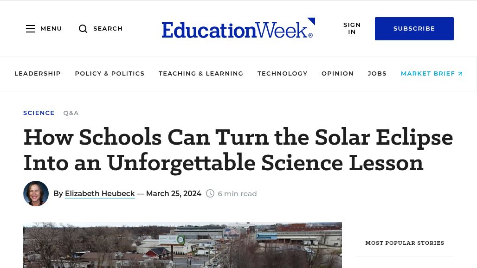Image resolution: width=477 pixels, height=268 pixels.
Task: Visit the Jobs section
Action: point(377,73)
